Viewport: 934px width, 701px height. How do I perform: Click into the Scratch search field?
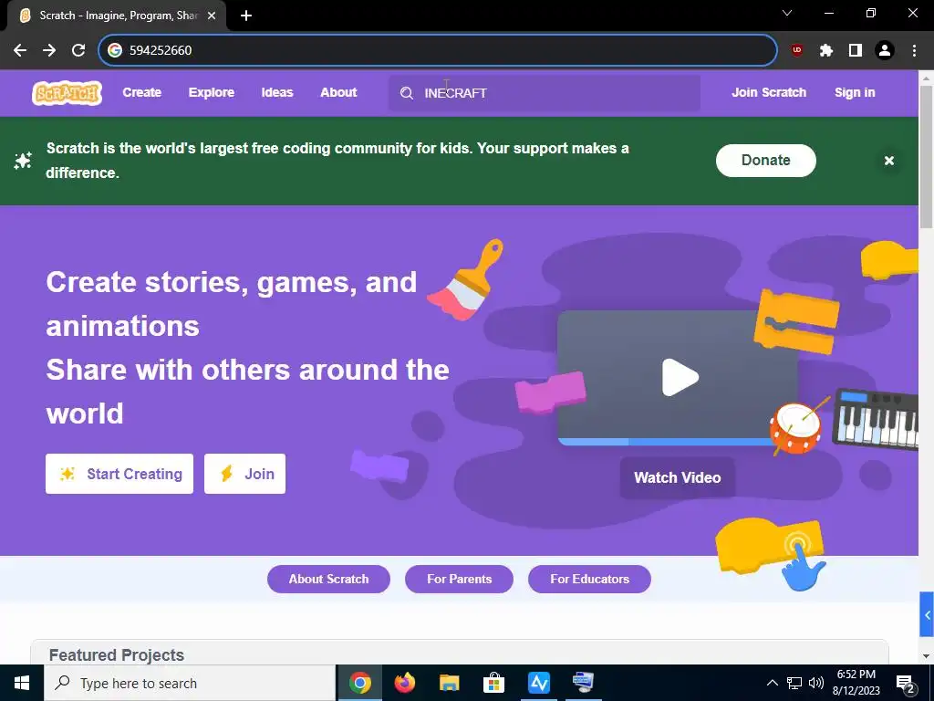(544, 93)
